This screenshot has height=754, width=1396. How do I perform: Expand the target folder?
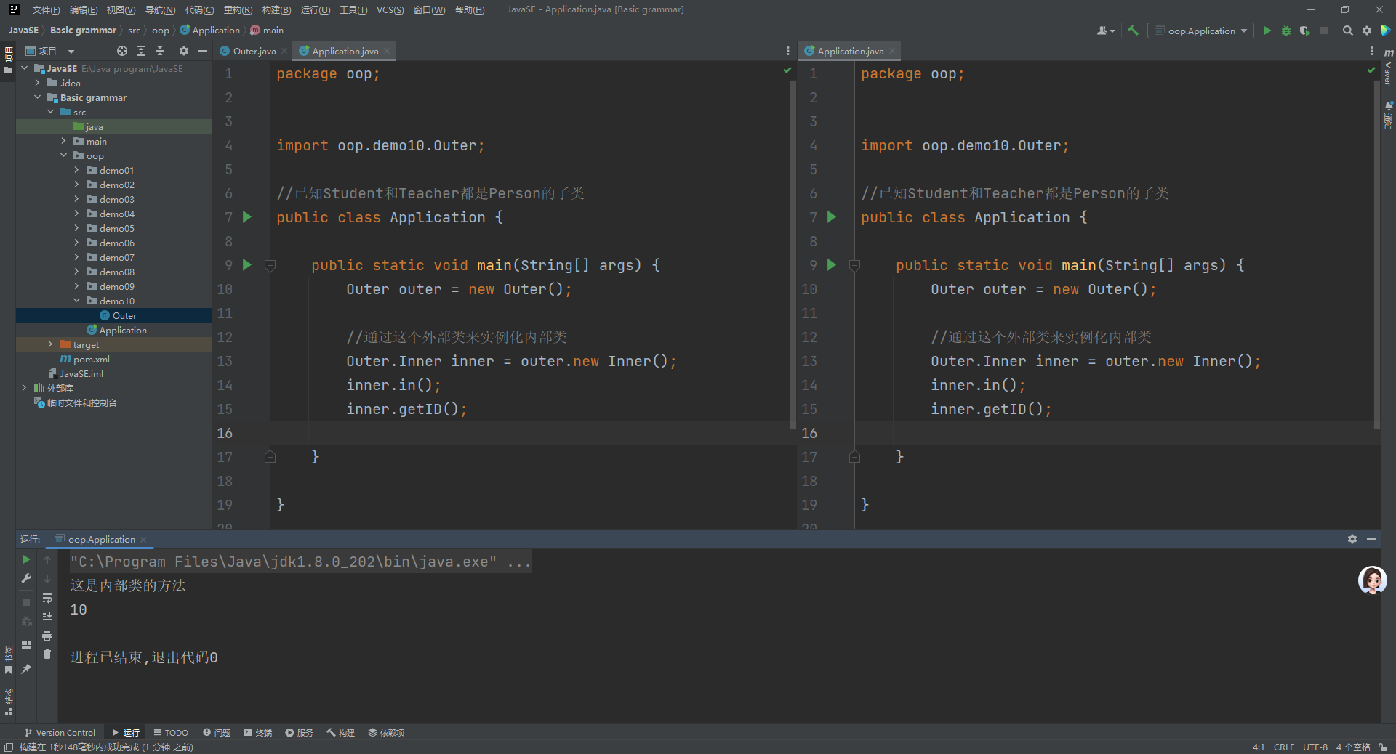[x=50, y=344]
